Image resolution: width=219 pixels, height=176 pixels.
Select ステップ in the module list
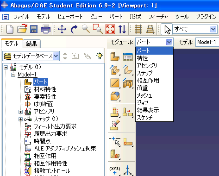tap(154, 73)
